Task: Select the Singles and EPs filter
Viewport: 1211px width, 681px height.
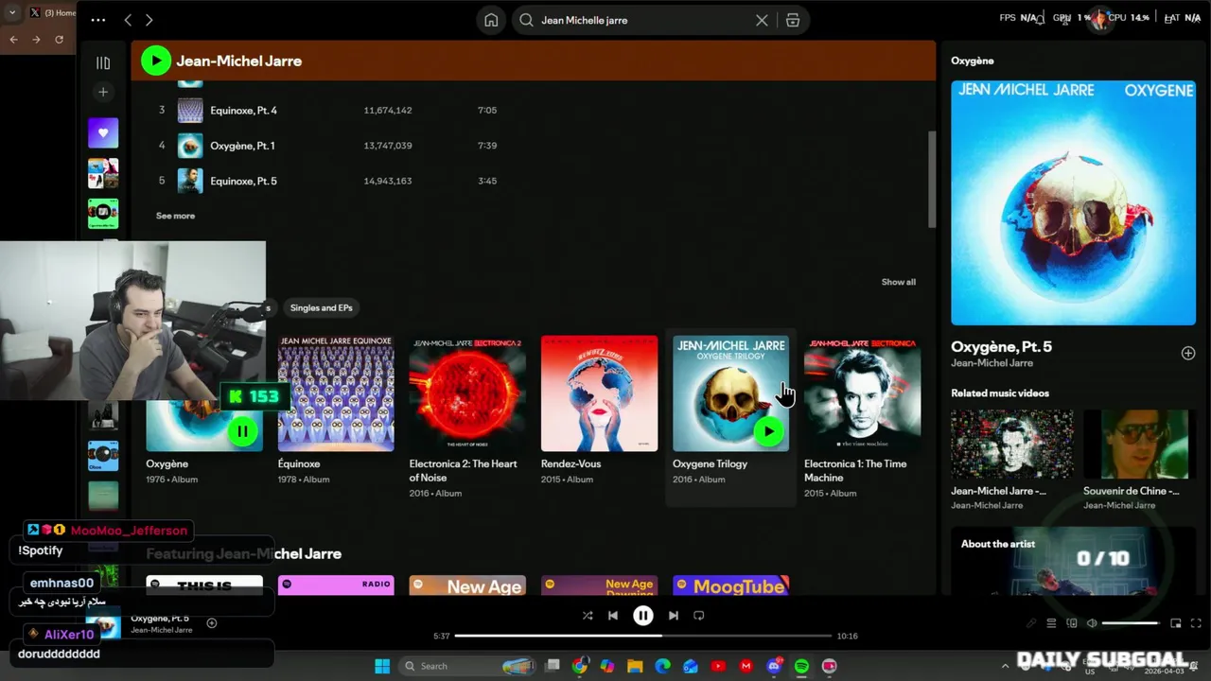Action: coord(321,307)
